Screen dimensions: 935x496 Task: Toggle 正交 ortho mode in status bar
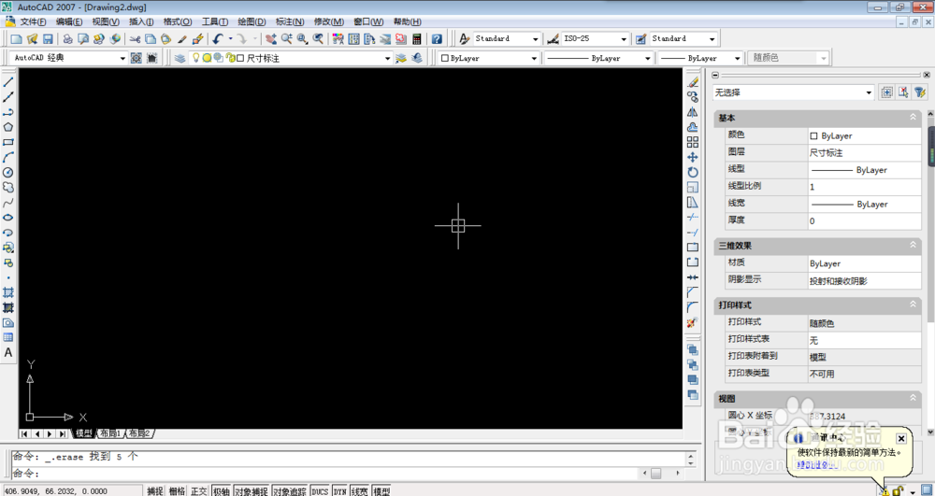[x=198, y=491]
